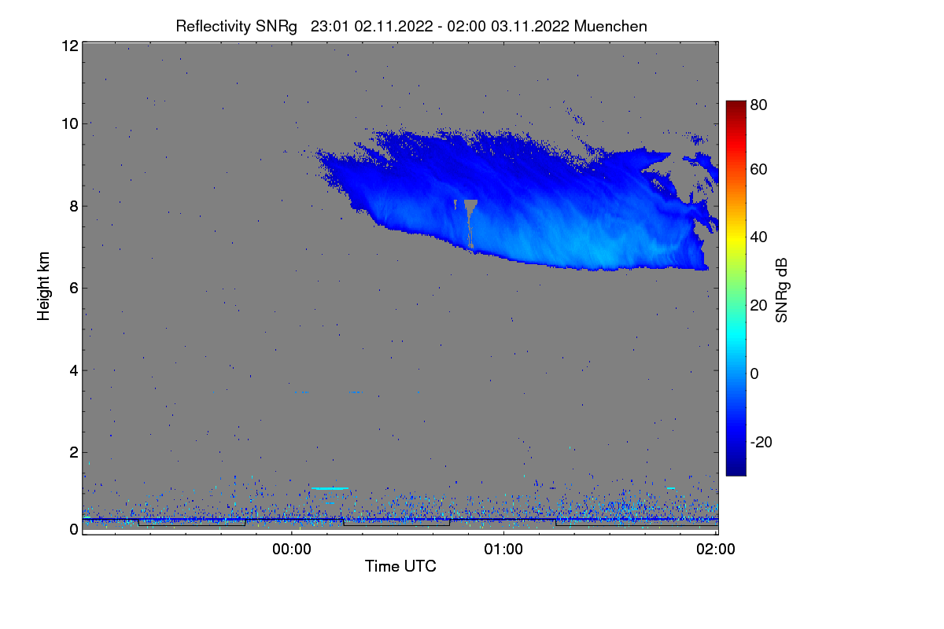The width and height of the screenshot is (944, 629).
Task: Click the dark red top of colorbar
Action: click(736, 105)
